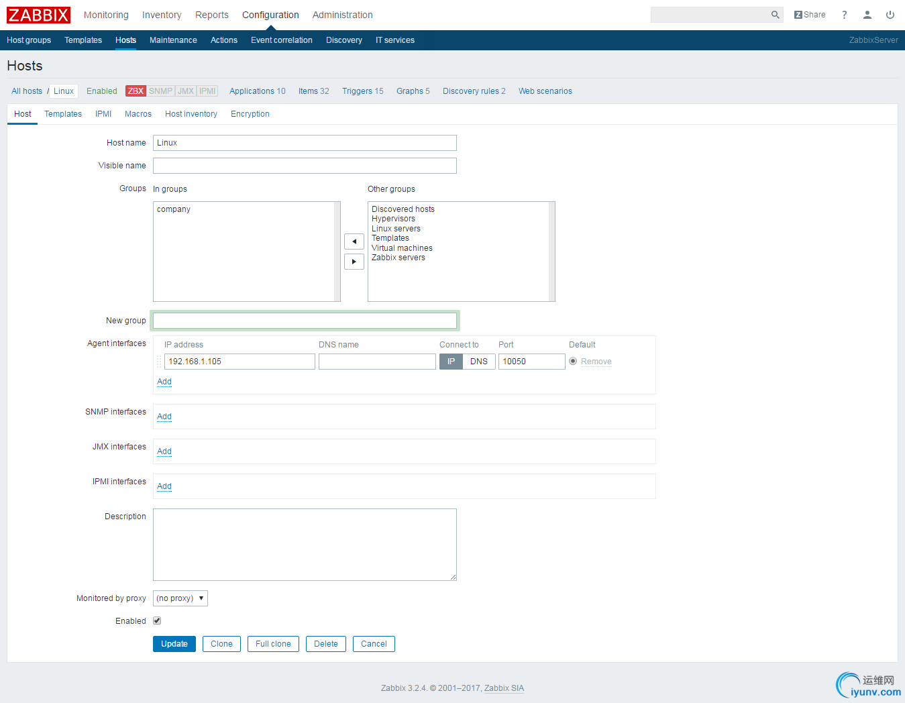Image resolution: width=905 pixels, height=703 pixels.
Task: Switch to the Templates host tab
Action: pos(63,114)
